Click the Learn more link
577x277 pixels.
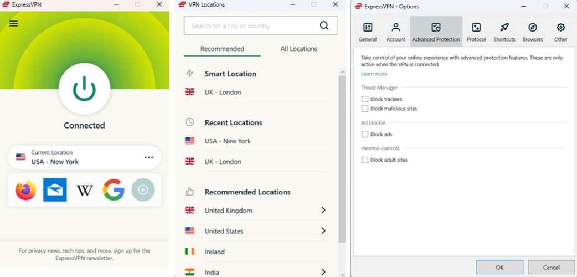point(374,74)
